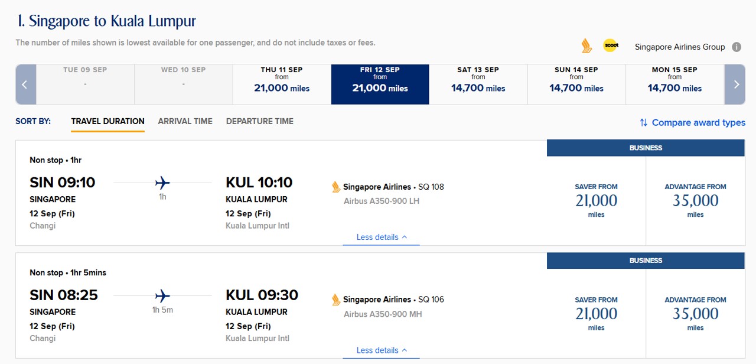Click the Scoot yellow logo
Viewport: 756px width, 364px height.
[x=610, y=45]
